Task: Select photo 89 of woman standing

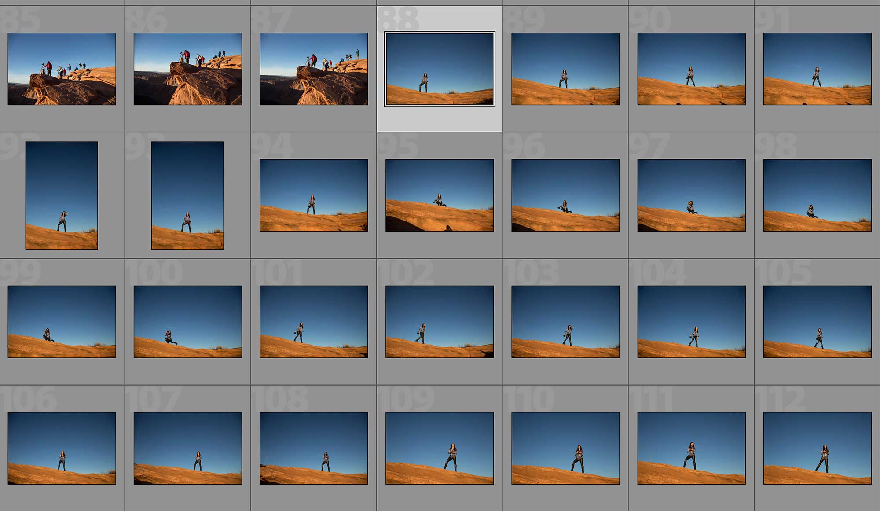Action: click(x=565, y=69)
